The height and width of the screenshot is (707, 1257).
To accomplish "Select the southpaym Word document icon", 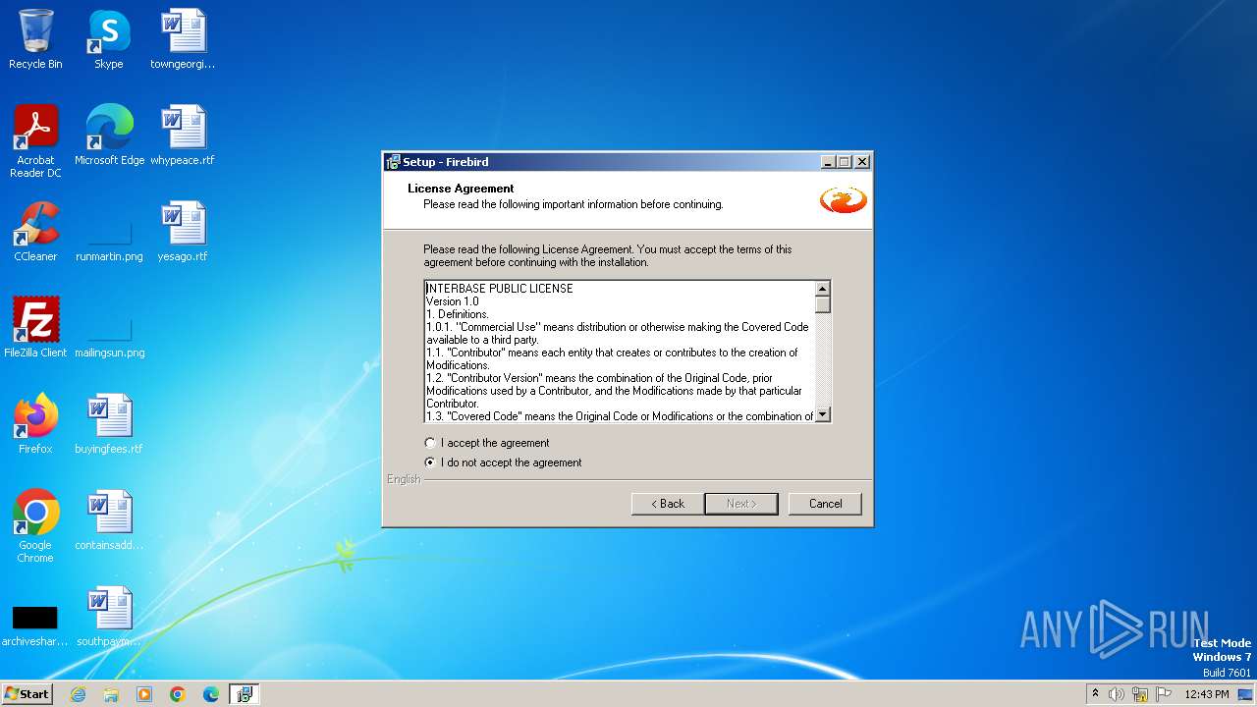I will click(x=109, y=617).
